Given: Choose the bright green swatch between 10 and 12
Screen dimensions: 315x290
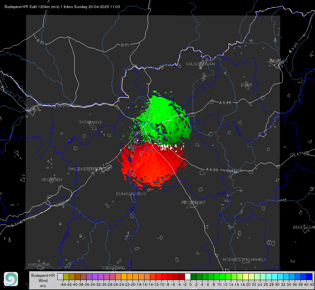Looking at the screenshot, I should coord(222,276).
